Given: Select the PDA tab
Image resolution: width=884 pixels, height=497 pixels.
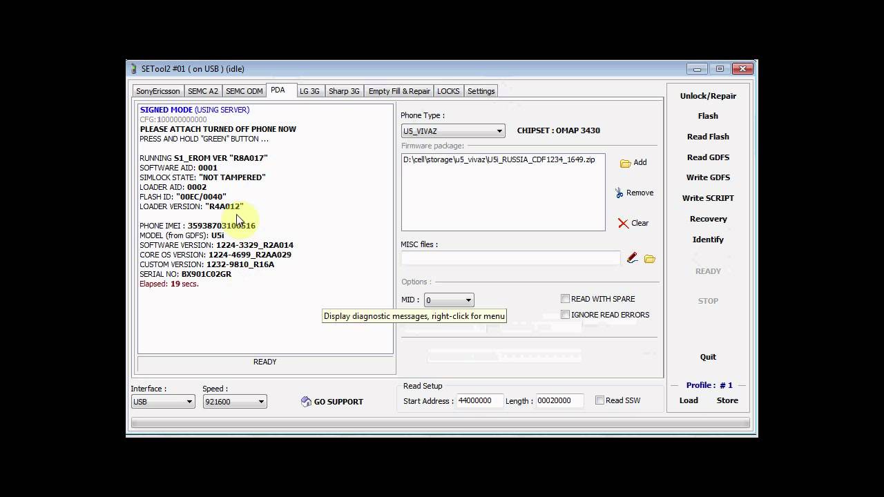Looking at the screenshot, I should click(x=278, y=90).
